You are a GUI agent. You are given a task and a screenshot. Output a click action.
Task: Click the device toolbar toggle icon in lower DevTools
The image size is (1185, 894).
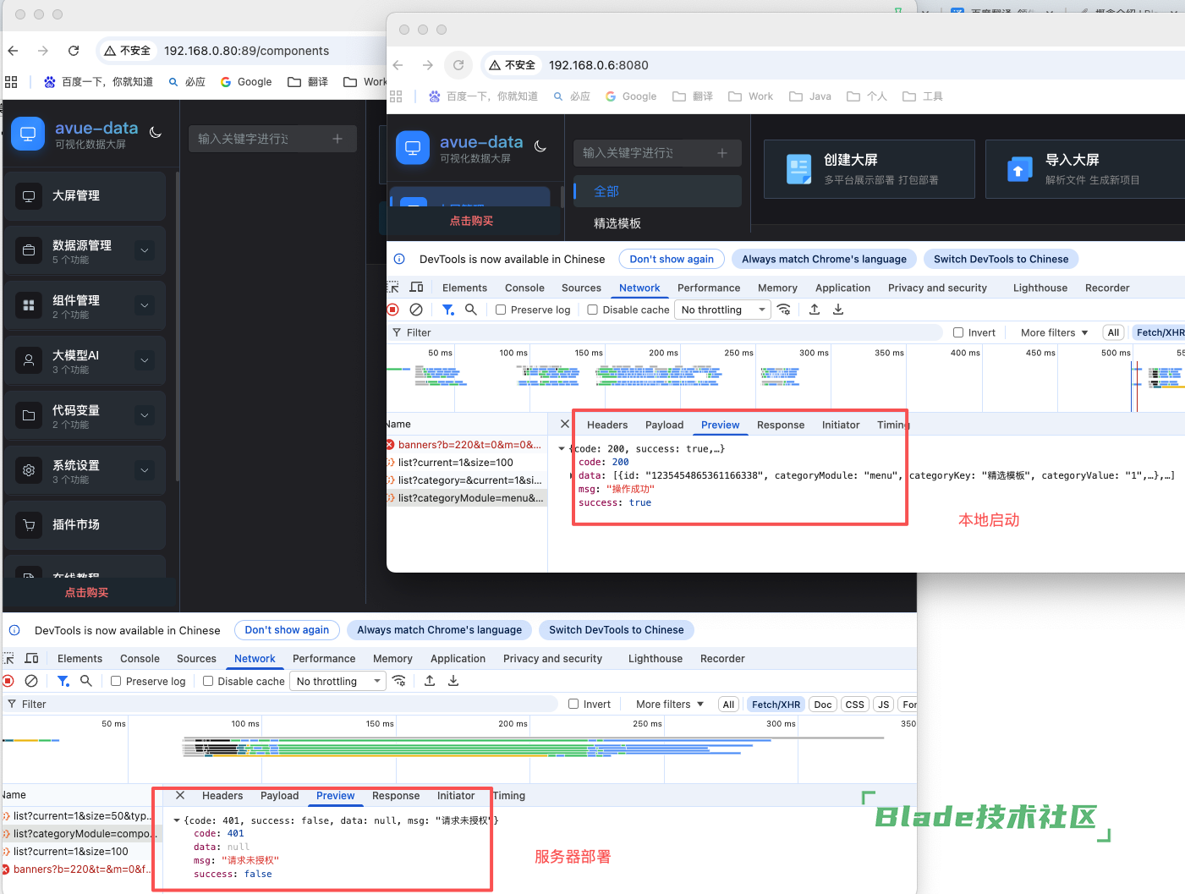pos(32,658)
